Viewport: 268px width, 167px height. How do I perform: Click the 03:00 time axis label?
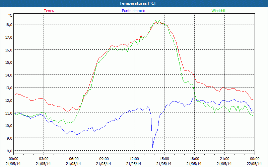click(x=44, y=159)
